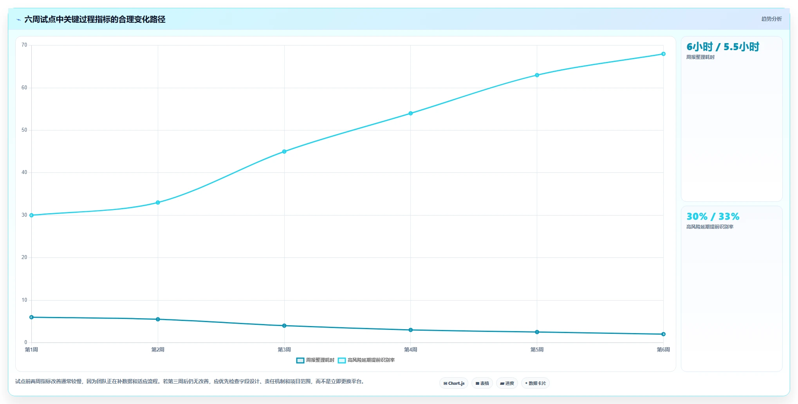Viewport: 798px width, 404px height.
Task: Click the 6小时 / 5.5小时 card value
Action: pos(723,47)
